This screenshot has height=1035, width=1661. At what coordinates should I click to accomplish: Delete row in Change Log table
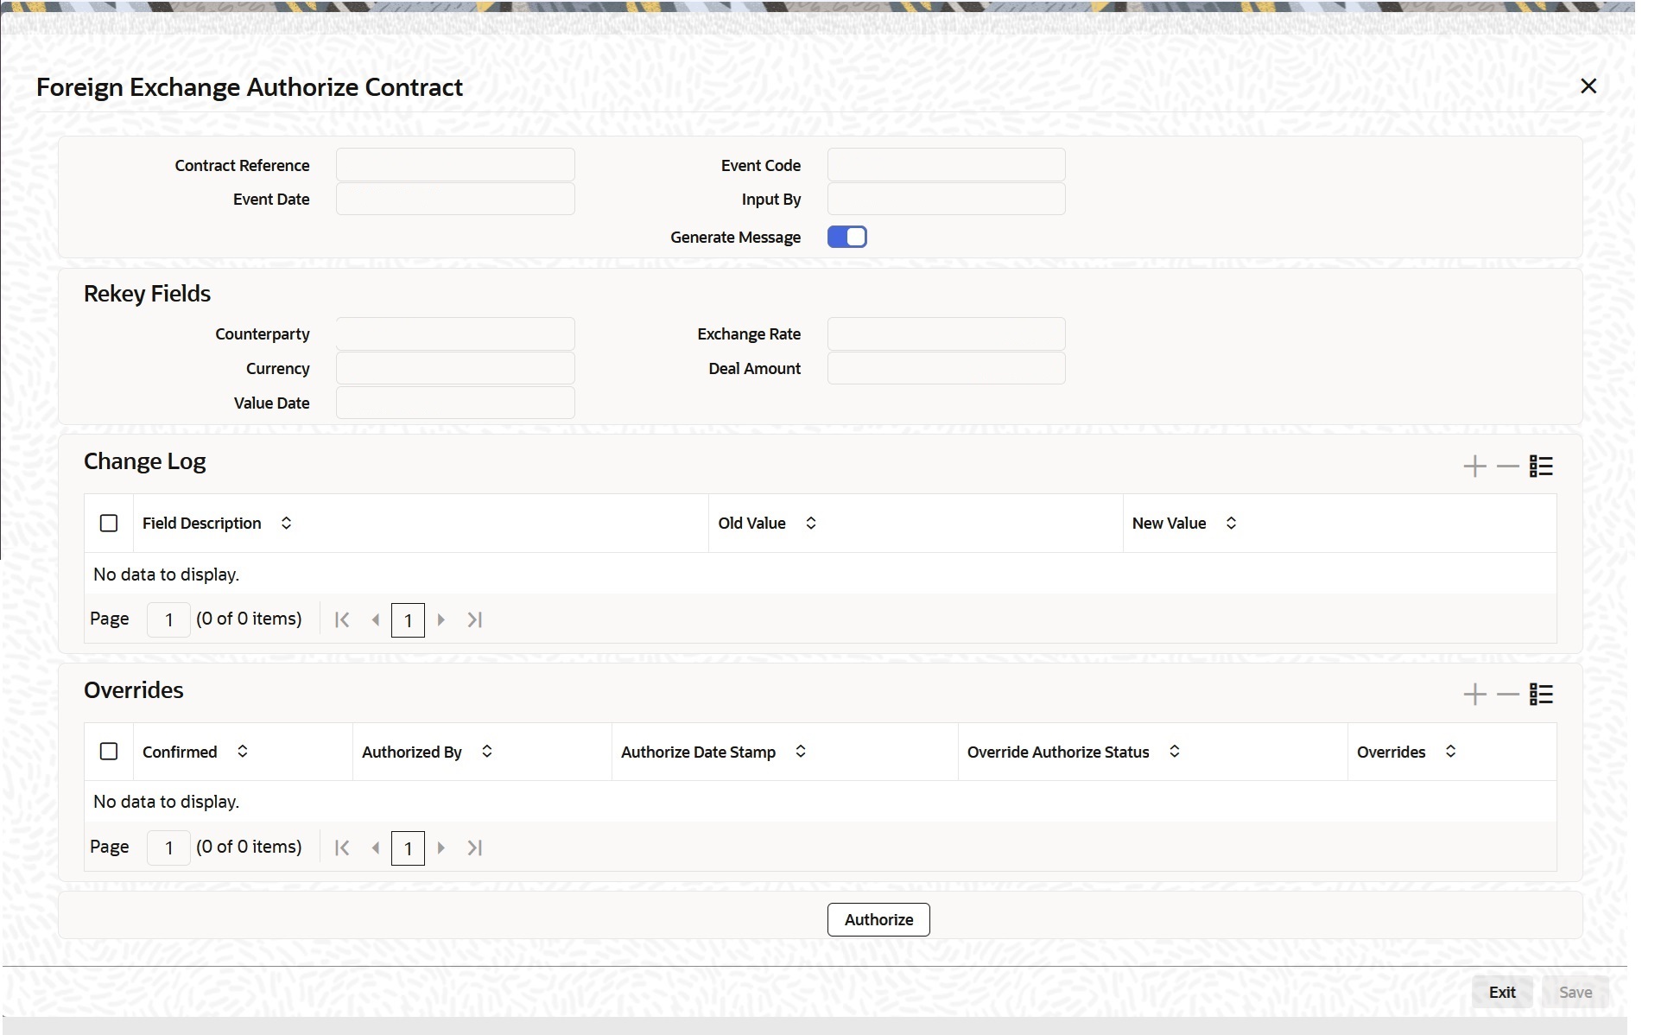tap(1507, 467)
